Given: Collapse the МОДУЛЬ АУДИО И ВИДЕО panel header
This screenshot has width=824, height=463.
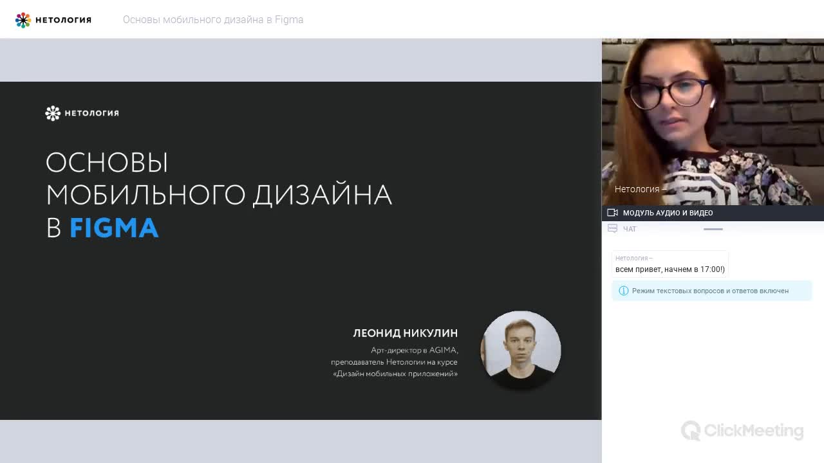Looking at the screenshot, I should (713, 213).
